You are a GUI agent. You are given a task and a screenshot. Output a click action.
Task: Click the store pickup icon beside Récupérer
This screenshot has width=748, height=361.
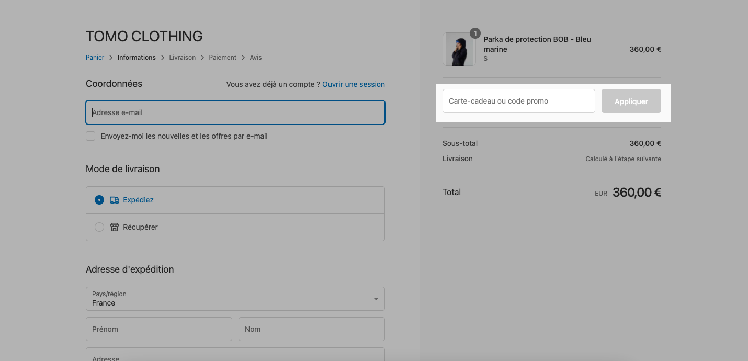click(x=115, y=227)
